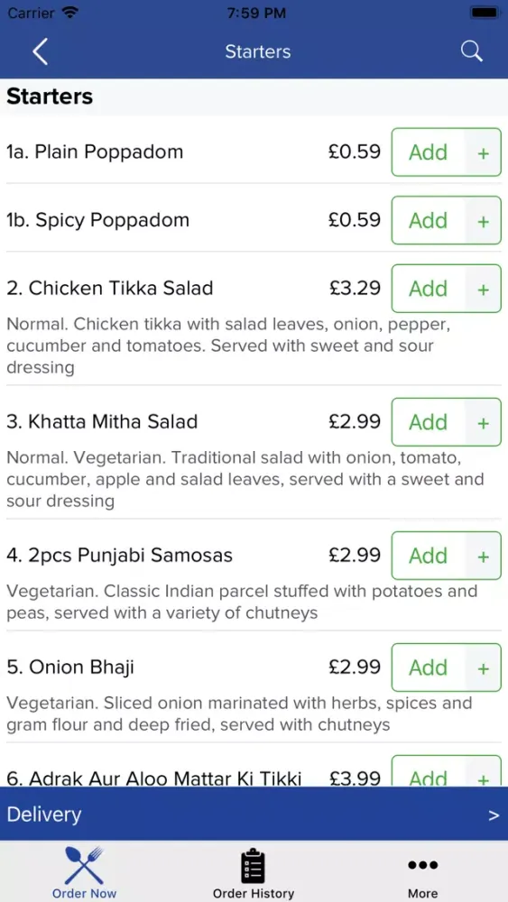Screen dimensions: 508x902
Task: Select Spicy Poppadom item name
Action: tap(97, 220)
